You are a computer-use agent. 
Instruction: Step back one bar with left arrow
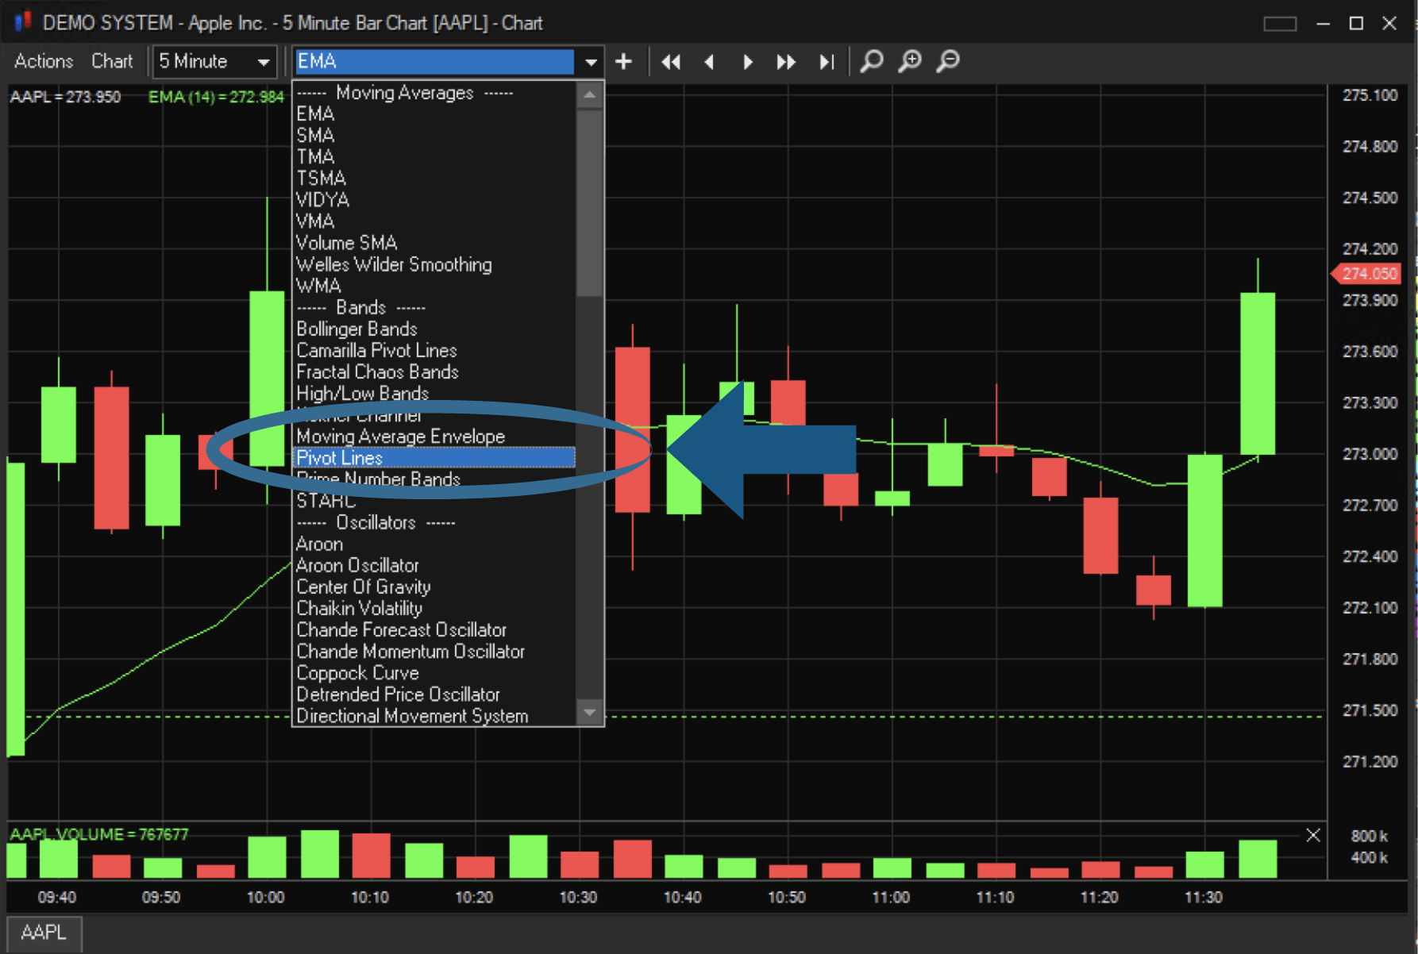709,62
